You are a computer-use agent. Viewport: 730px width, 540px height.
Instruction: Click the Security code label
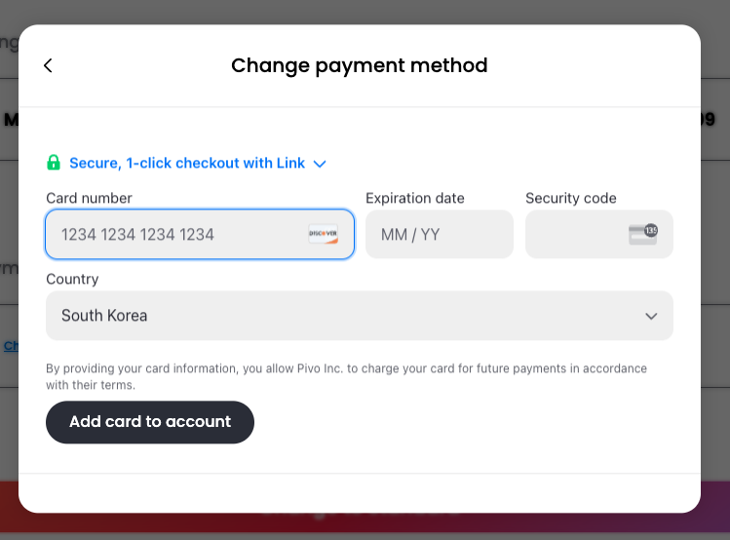[571, 198]
